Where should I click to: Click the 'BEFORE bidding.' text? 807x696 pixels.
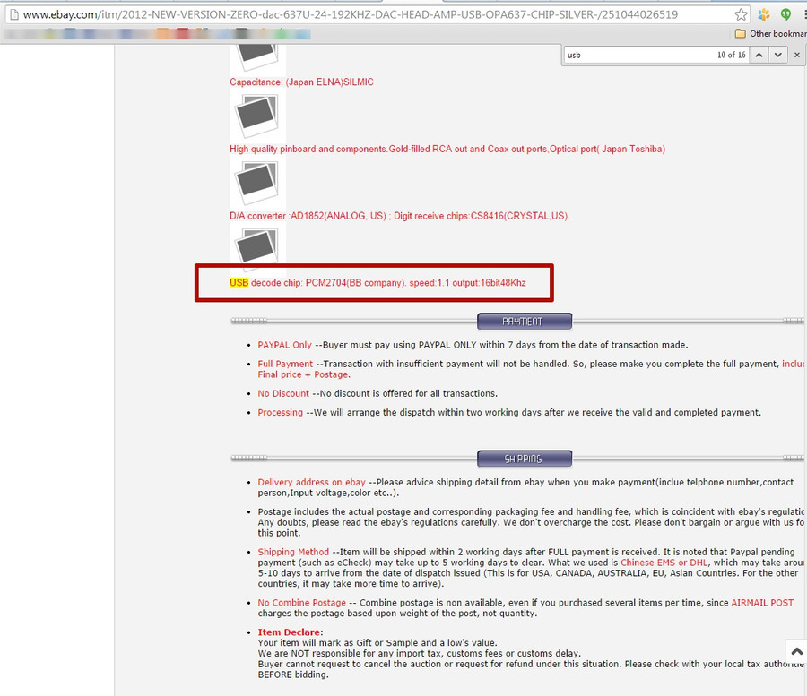click(293, 675)
